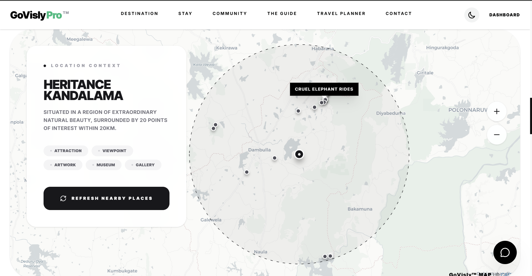Image resolution: width=532 pixels, height=276 pixels.
Task: Click the Giritale map label
Action: 425,73
